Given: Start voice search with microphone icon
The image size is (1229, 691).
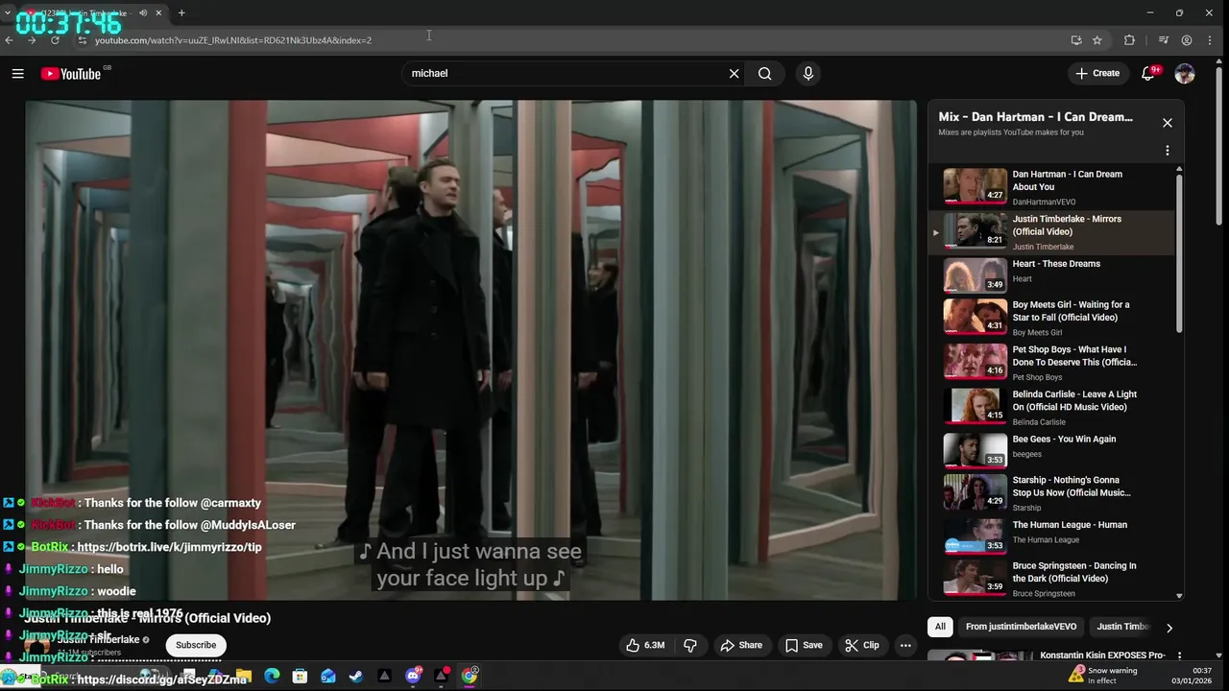Looking at the screenshot, I should click(x=808, y=73).
